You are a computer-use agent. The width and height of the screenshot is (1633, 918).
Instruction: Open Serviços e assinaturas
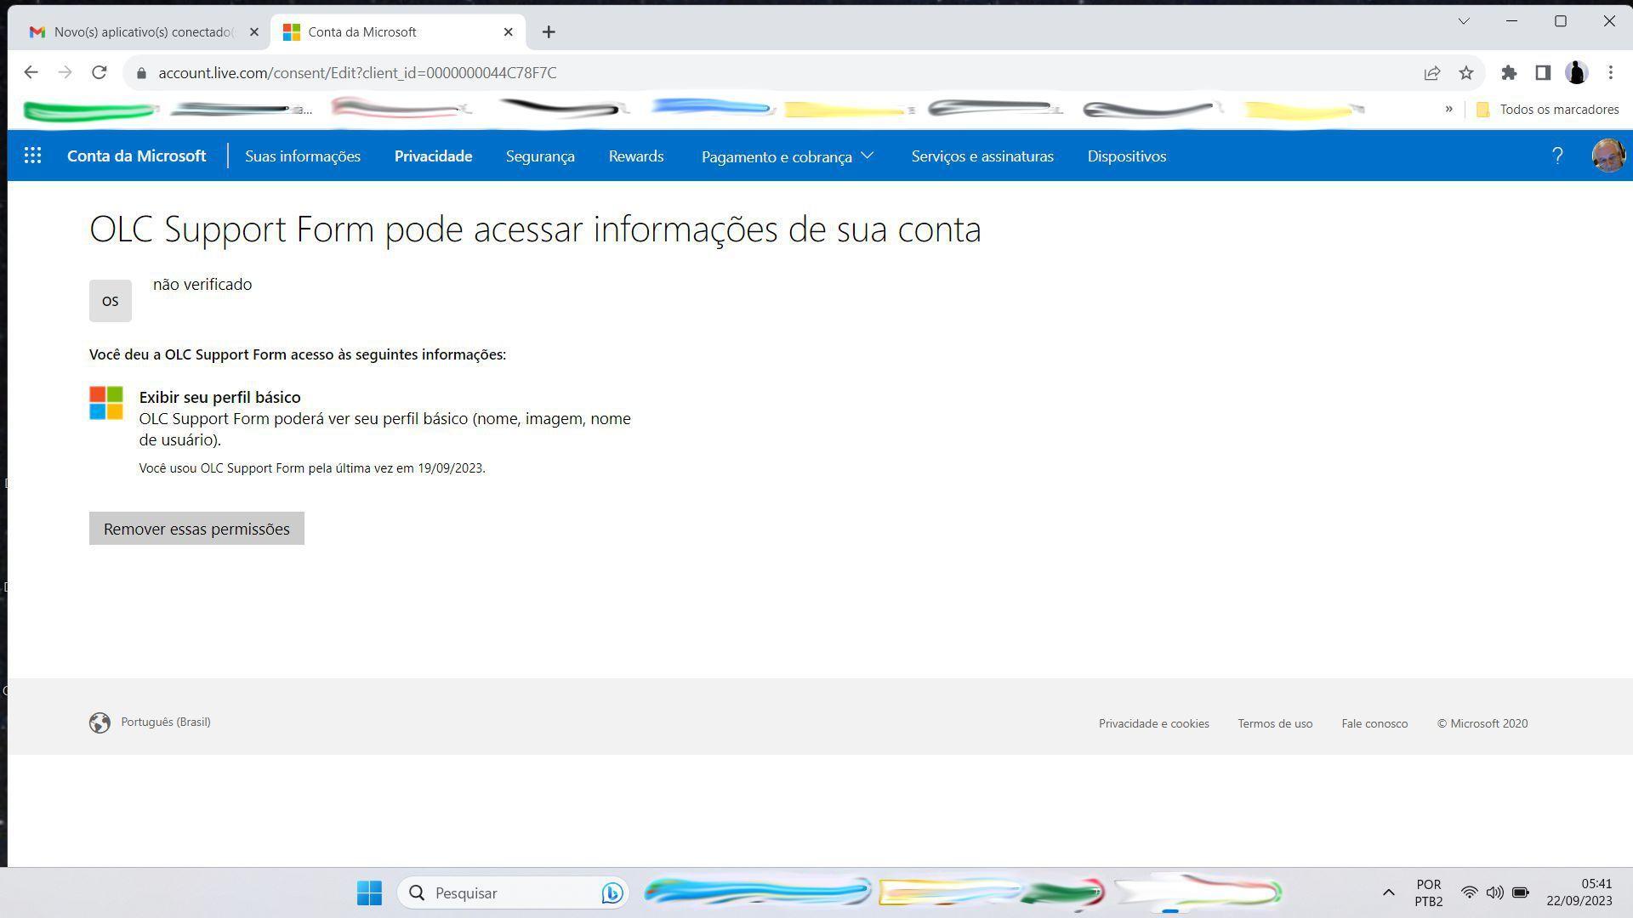(982, 156)
